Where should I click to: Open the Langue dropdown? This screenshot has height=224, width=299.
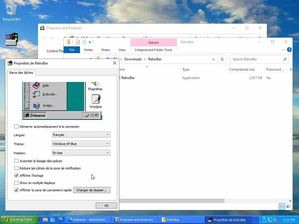81,135
